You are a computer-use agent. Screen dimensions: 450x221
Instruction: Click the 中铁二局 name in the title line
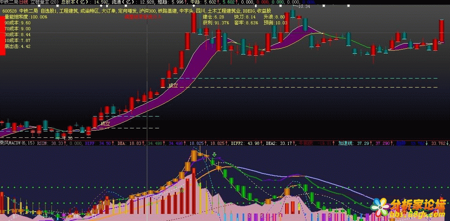(9, 2)
